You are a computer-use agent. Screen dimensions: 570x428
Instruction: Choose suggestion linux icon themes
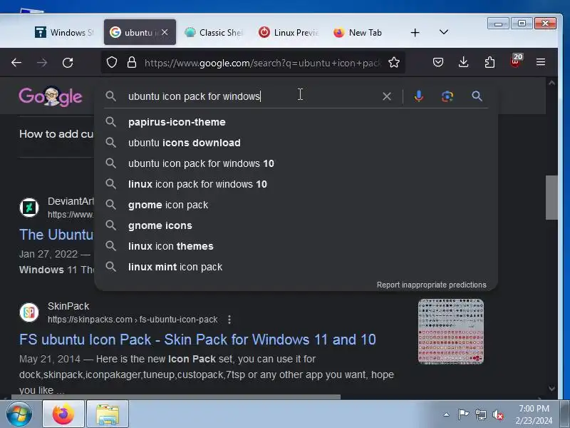[296, 246]
